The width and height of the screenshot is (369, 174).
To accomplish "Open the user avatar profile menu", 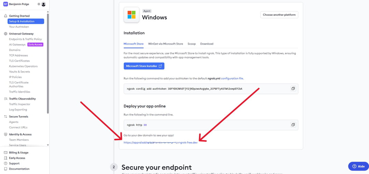I will (43, 4).
